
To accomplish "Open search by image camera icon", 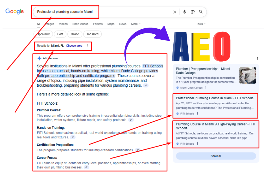I will 193,12.
